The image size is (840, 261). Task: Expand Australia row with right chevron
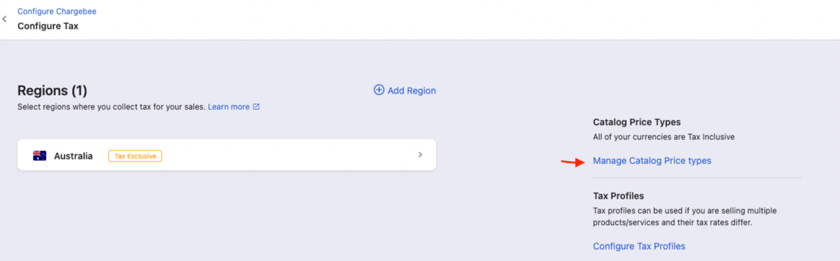pos(420,155)
